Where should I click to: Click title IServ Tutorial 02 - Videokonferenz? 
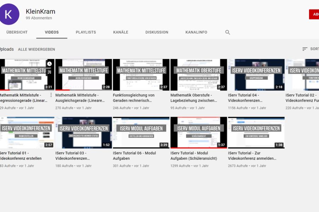302,98
